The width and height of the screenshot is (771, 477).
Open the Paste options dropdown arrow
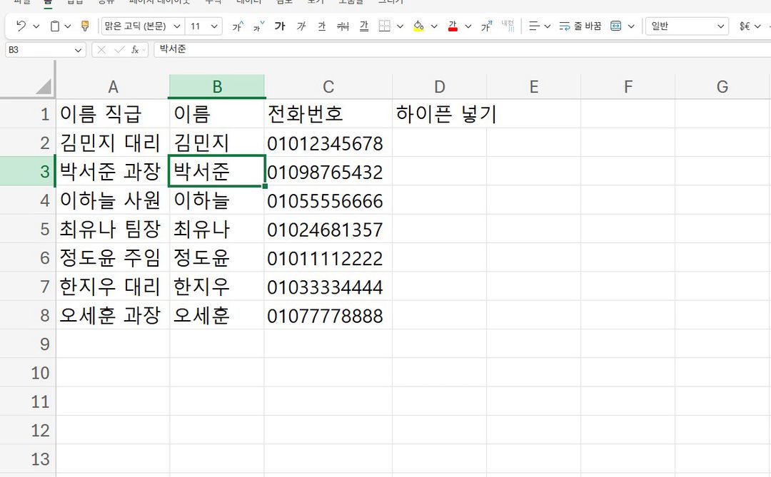point(68,26)
